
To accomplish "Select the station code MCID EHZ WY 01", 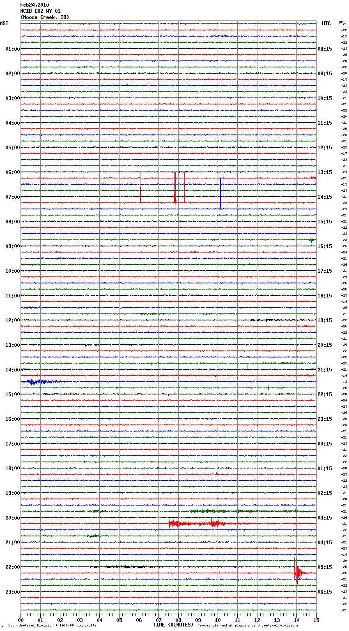I will click(x=40, y=11).
